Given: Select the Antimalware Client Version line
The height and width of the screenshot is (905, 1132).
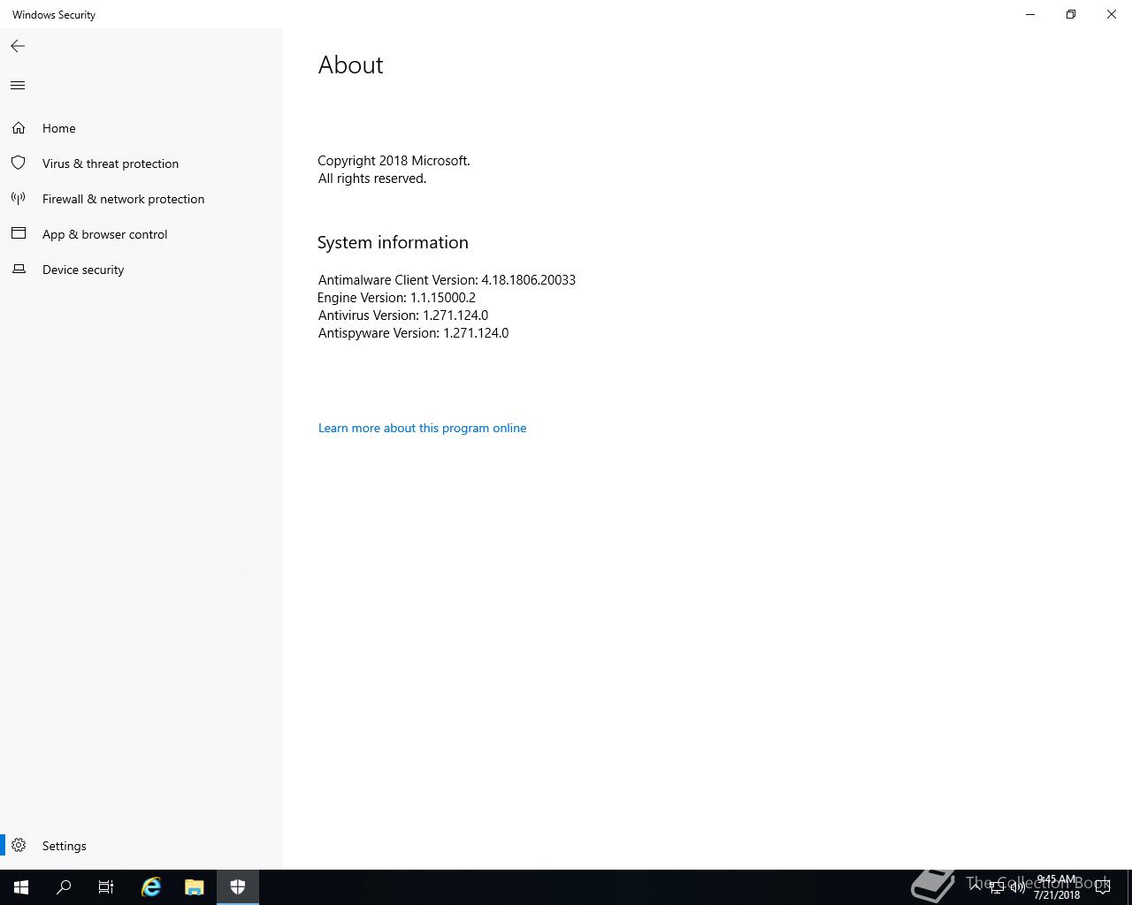Looking at the screenshot, I should point(447,280).
